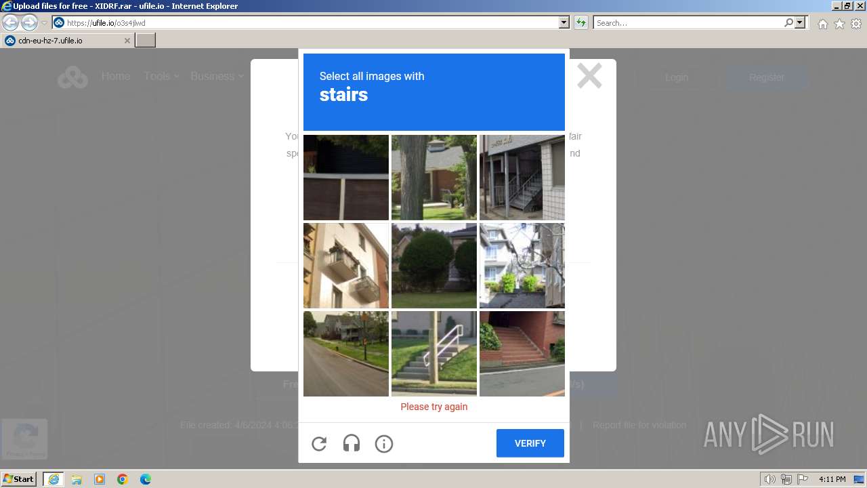Select captcha image with dark wooden fence
Viewport: 867px width, 488px height.
click(346, 178)
